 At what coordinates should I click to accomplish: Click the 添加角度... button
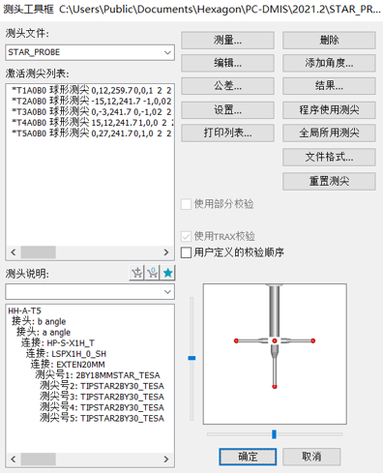coord(329,63)
